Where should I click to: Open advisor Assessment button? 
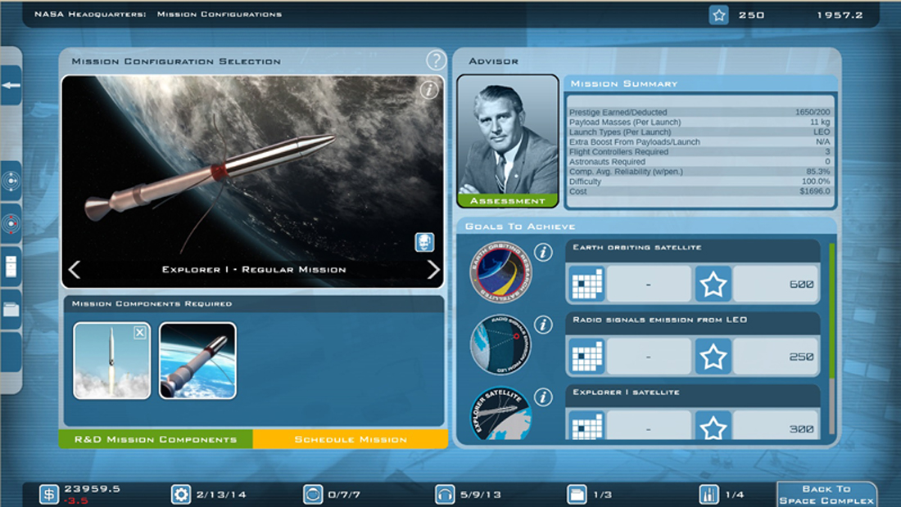coord(507,200)
